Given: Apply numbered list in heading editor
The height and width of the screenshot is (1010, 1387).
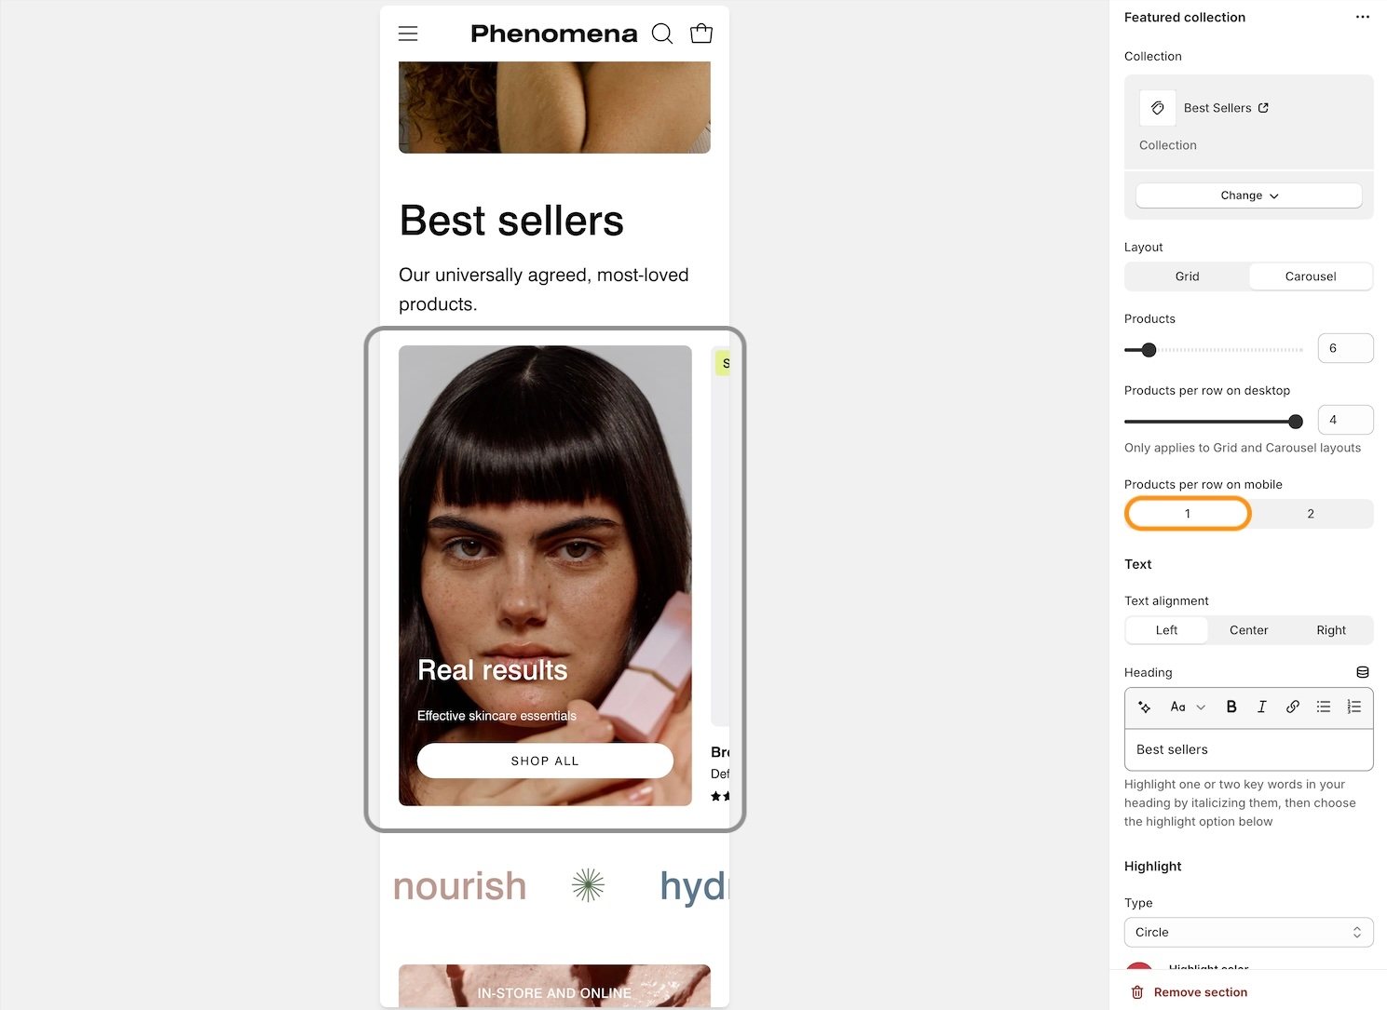Looking at the screenshot, I should [1354, 707].
